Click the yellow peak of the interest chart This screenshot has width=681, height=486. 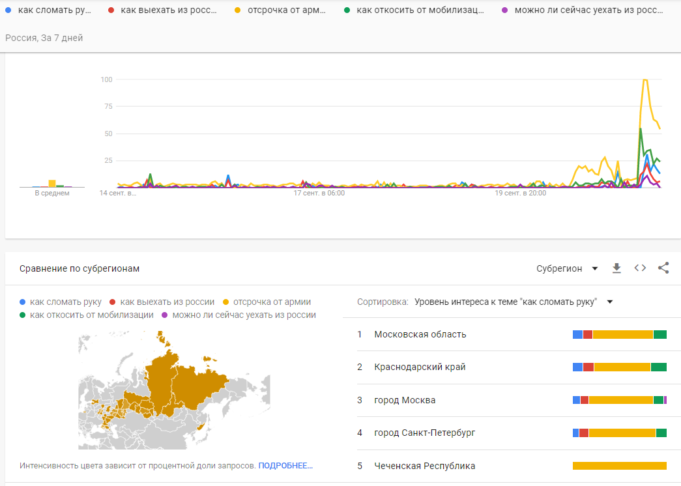[x=645, y=80]
